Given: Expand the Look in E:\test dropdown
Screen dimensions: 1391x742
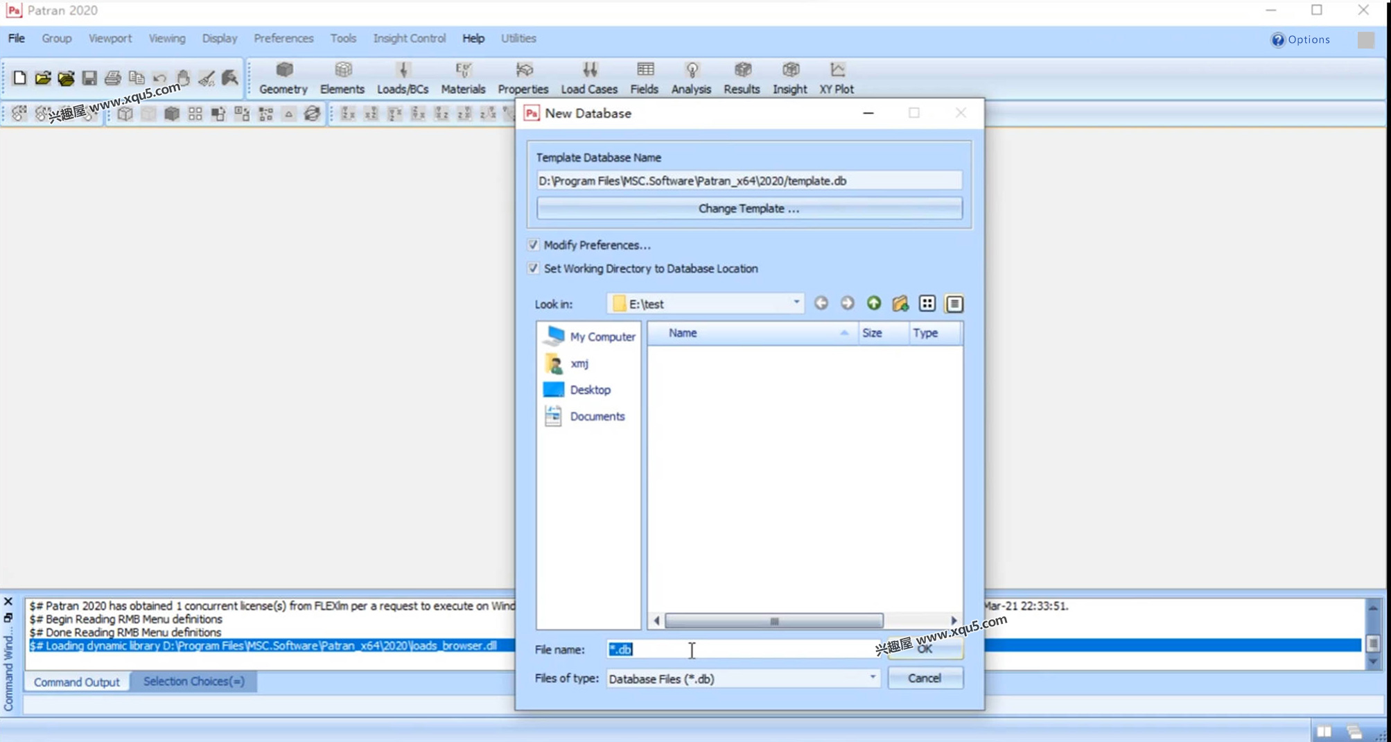Looking at the screenshot, I should pyautogui.click(x=796, y=303).
